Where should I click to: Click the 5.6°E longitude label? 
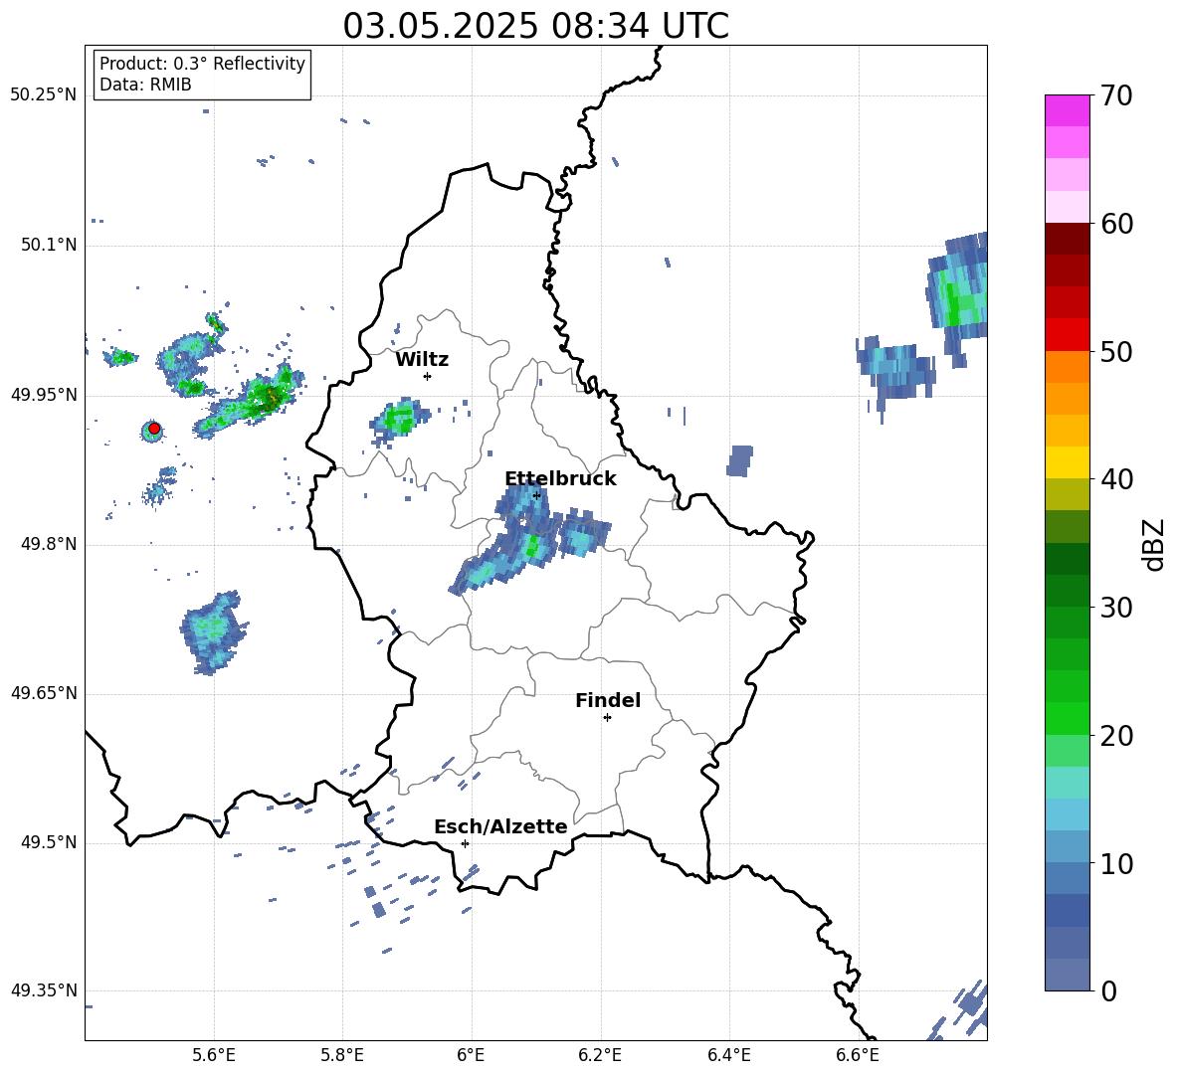pyautogui.click(x=214, y=1056)
